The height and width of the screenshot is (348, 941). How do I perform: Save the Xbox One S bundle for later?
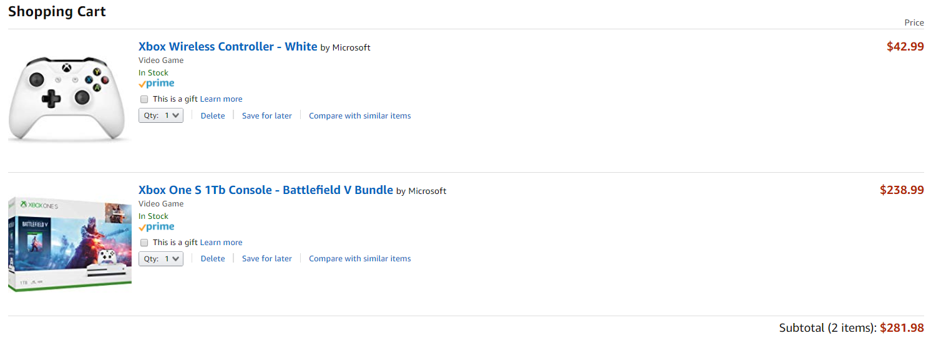click(x=266, y=259)
